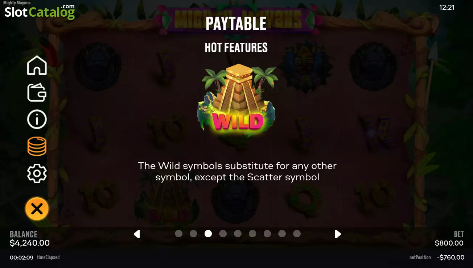Click the $800.00 bet amount
The width and height of the screenshot is (473, 268).
[x=449, y=243]
